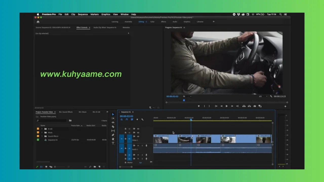Click the Lift button in Program Monitor

point(244,106)
